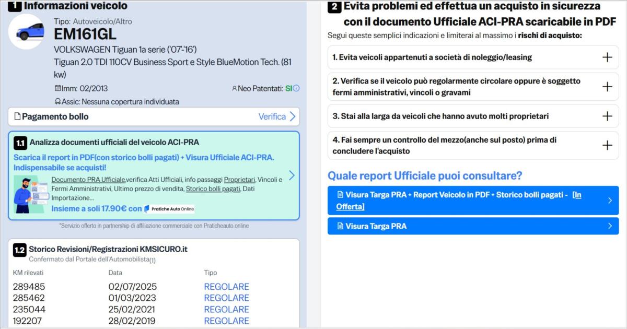The height and width of the screenshot is (329, 627).
Task: Click REGOLARE for 25/02/2021 revision
Action: 226,309
